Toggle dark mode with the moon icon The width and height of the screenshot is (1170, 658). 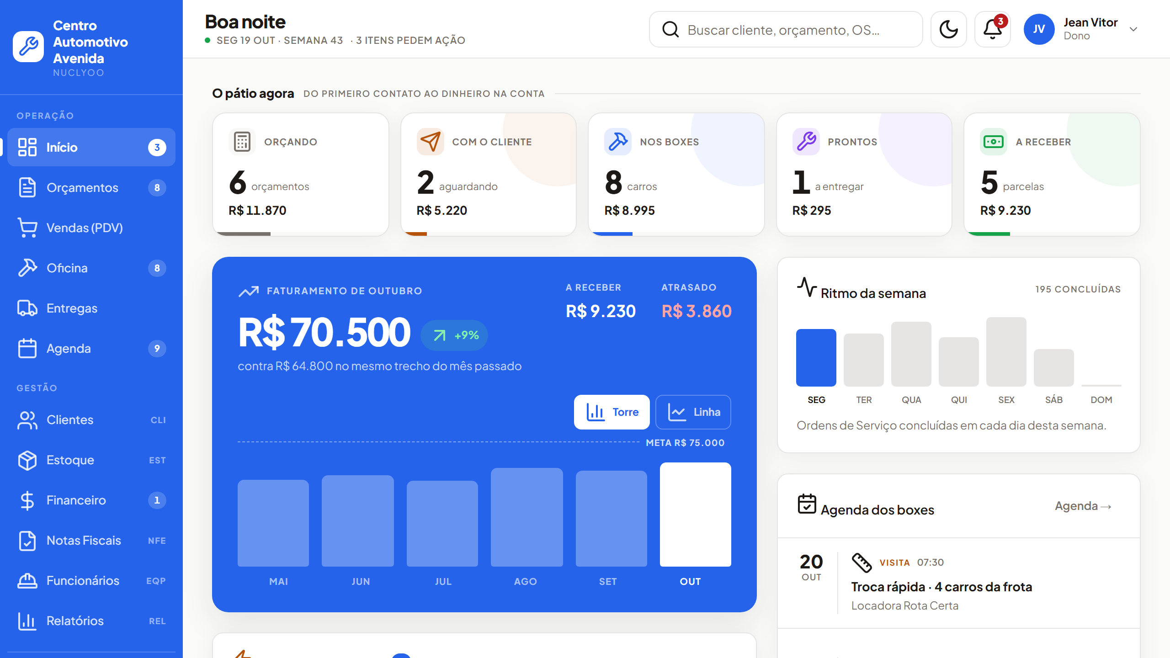[x=948, y=29]
